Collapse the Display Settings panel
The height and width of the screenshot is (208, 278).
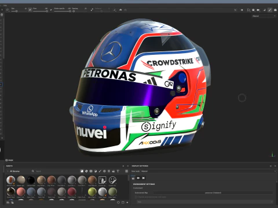pos(270,166)
